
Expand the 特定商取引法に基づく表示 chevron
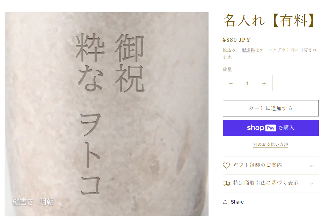(312, 183)
